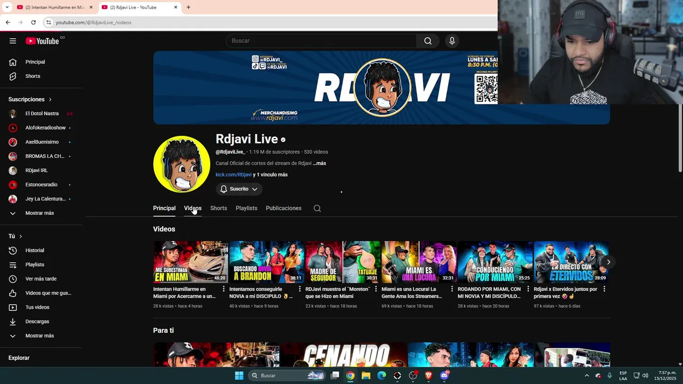Expand the Suscripciones section chevron
The image size is (683, 384).
[50, 100]
